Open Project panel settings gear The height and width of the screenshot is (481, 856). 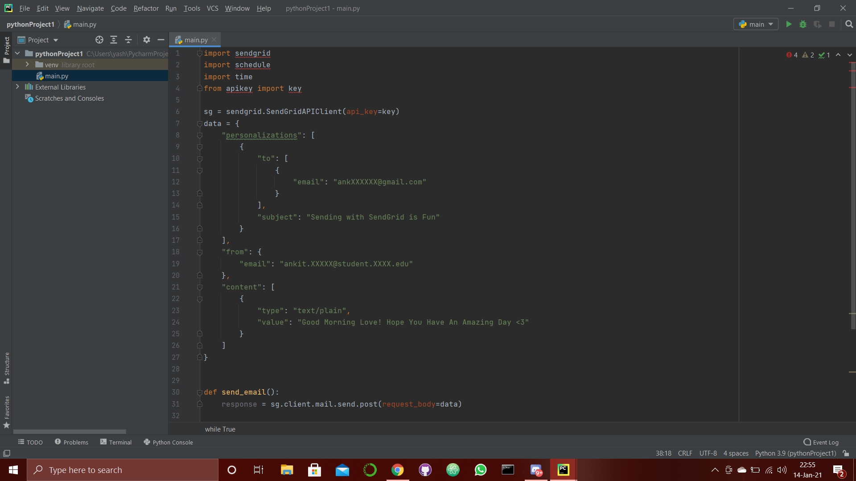pyautogui.click(x=147, y=40)
